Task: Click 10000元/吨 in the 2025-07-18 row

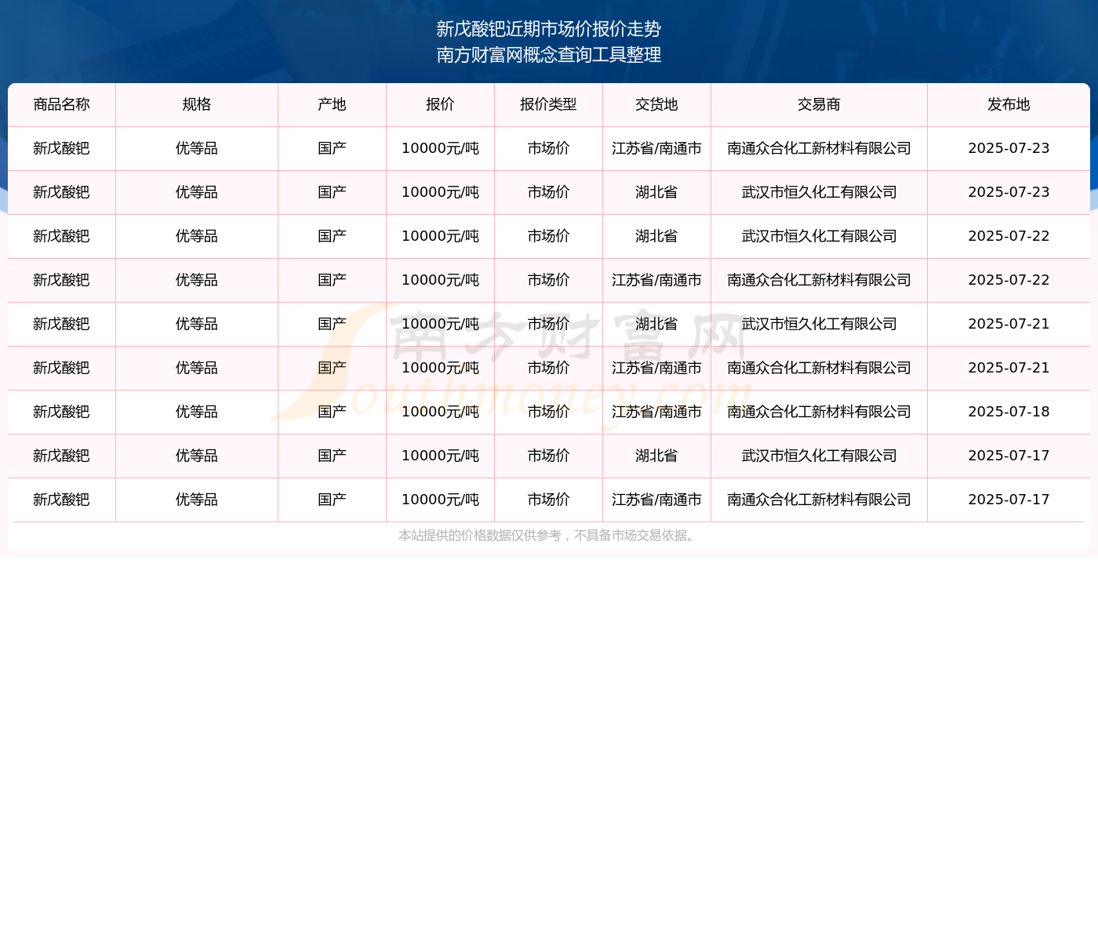Action: pos(441,412)
